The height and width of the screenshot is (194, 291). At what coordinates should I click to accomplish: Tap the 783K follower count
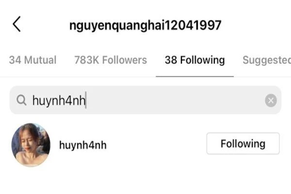pyautogui.click(x=87, y=60)
